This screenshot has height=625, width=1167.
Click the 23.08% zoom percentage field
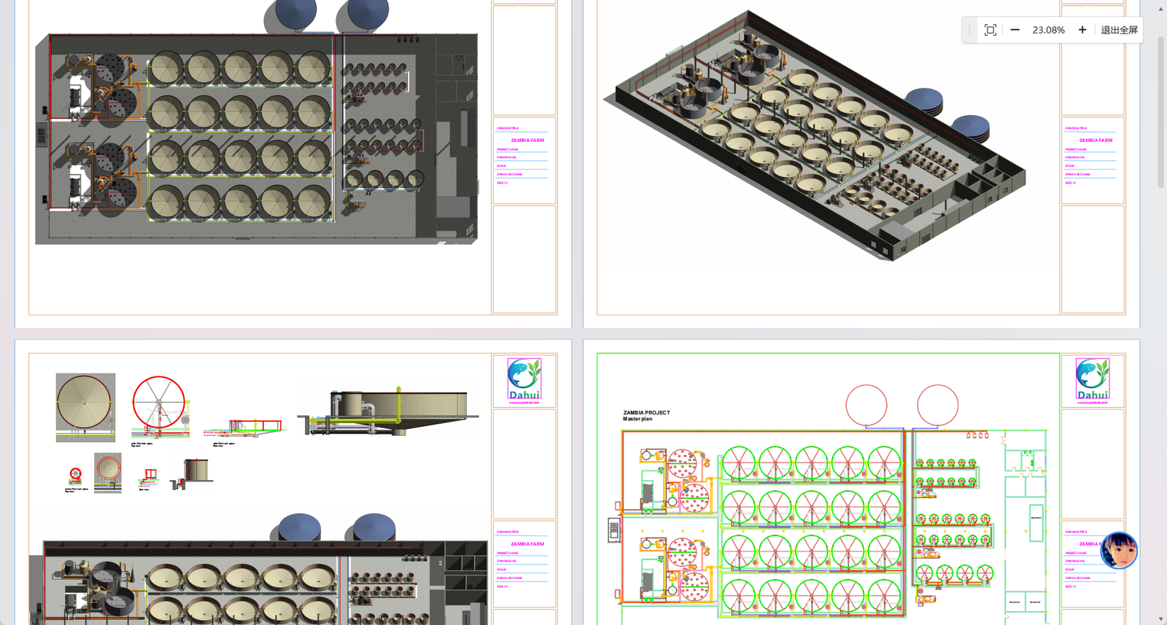point(1048,30)
